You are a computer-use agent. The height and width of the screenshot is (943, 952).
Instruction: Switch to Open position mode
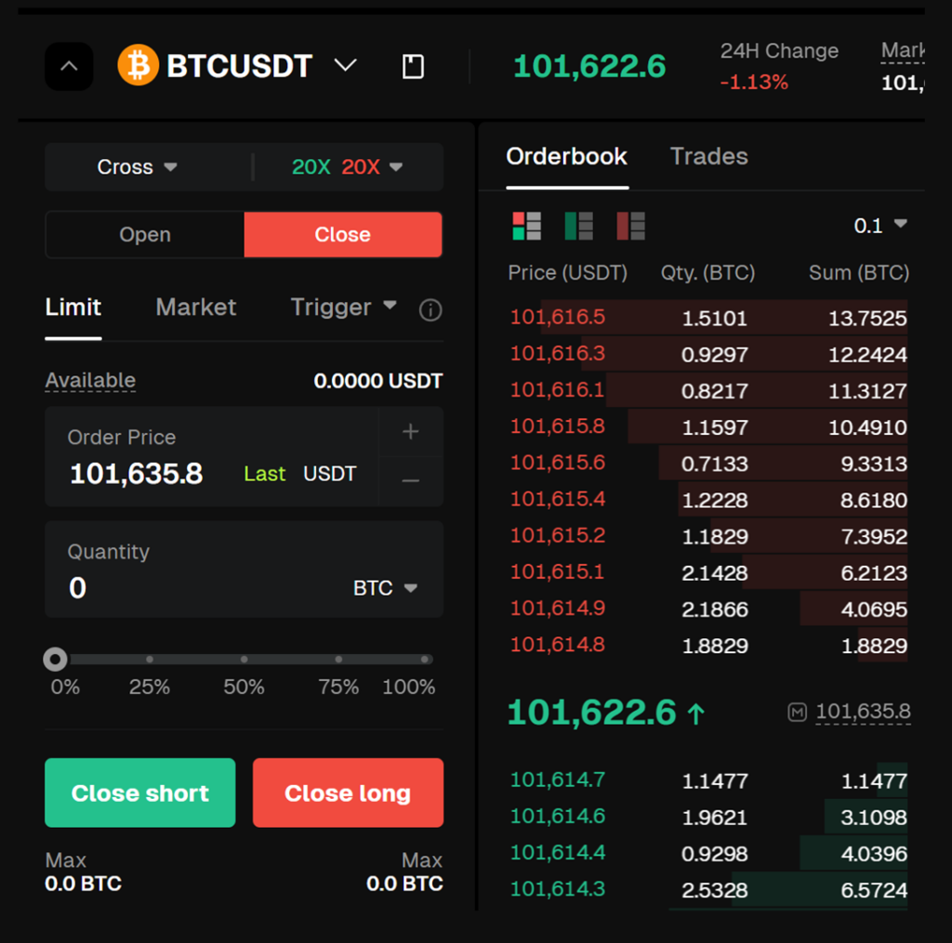point(144,234)
